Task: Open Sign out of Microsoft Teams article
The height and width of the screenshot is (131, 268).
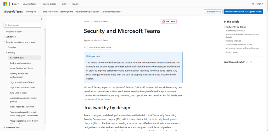Action: click(23, 88)
